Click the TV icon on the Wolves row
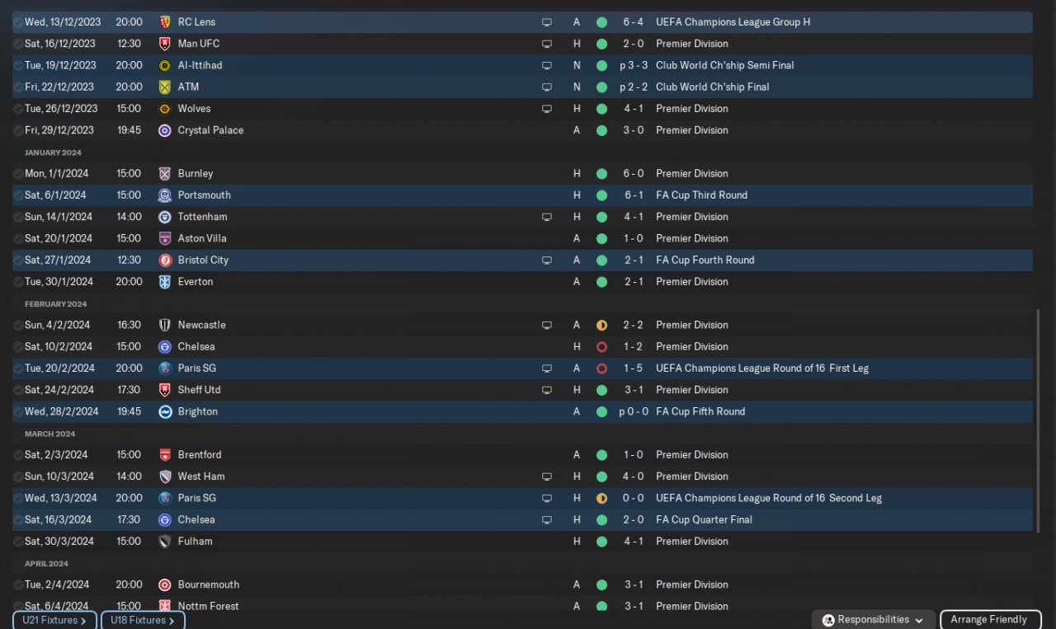 546,109
